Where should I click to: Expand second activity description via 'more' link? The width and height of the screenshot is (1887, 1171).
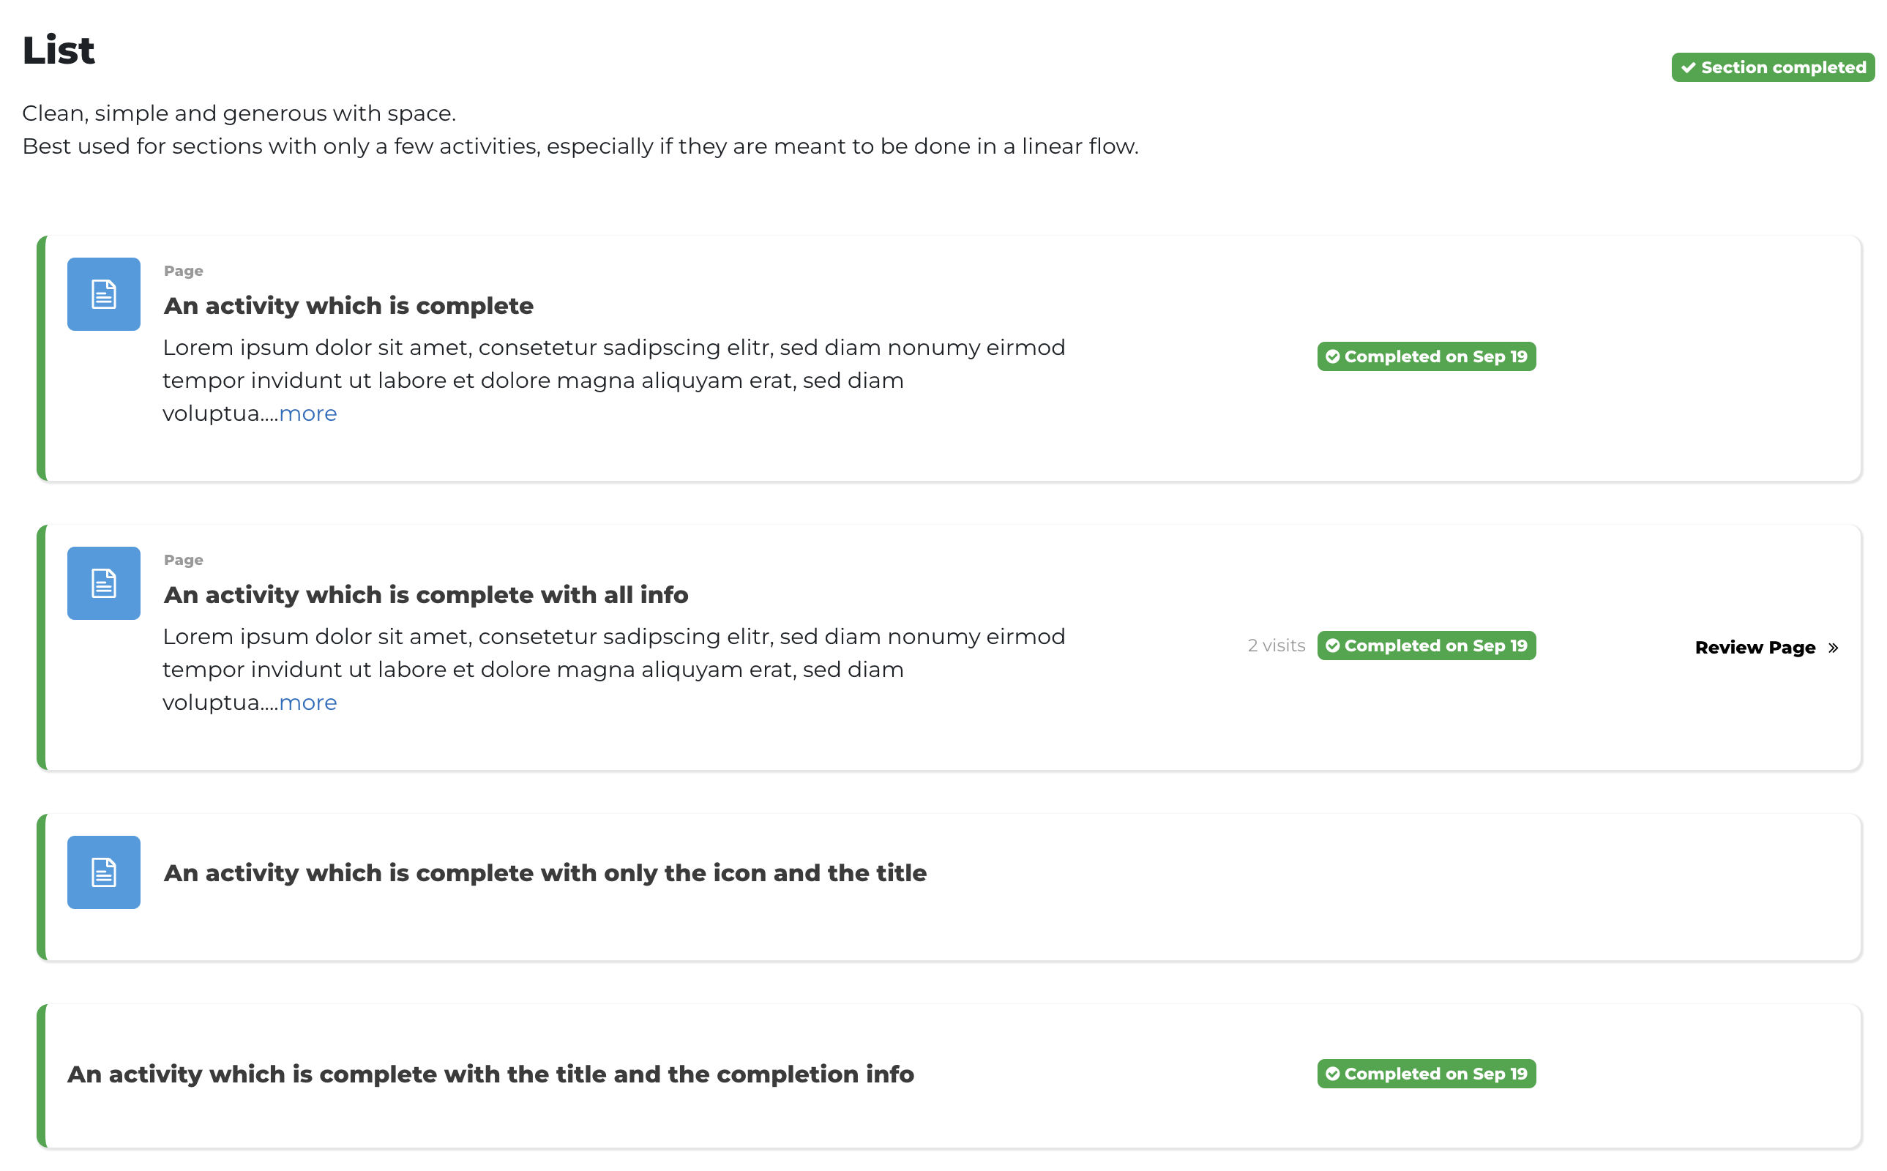(x=307, y=703)
